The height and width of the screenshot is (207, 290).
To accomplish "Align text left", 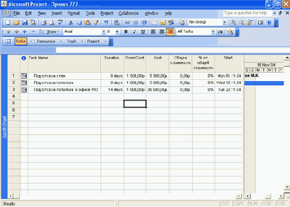I will coord(153,32).
